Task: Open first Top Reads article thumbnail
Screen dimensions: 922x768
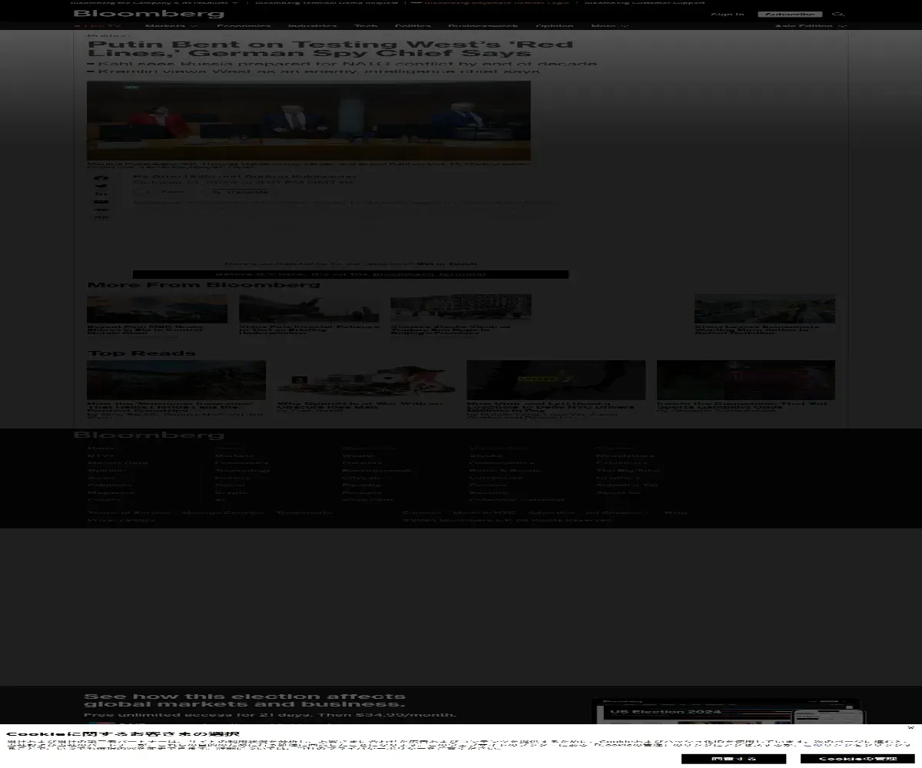Action: [176, 379]
